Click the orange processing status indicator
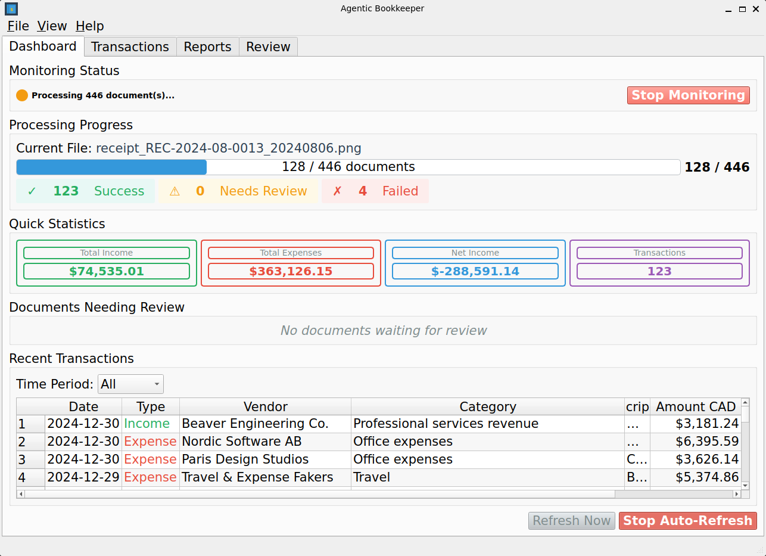The image size is (766, 556). (x=22, y=95)
